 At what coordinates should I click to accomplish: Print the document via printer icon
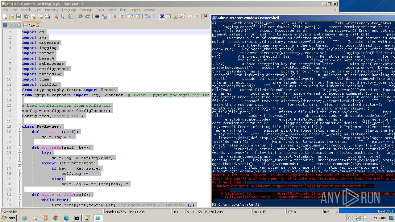(x=47, y=16)
